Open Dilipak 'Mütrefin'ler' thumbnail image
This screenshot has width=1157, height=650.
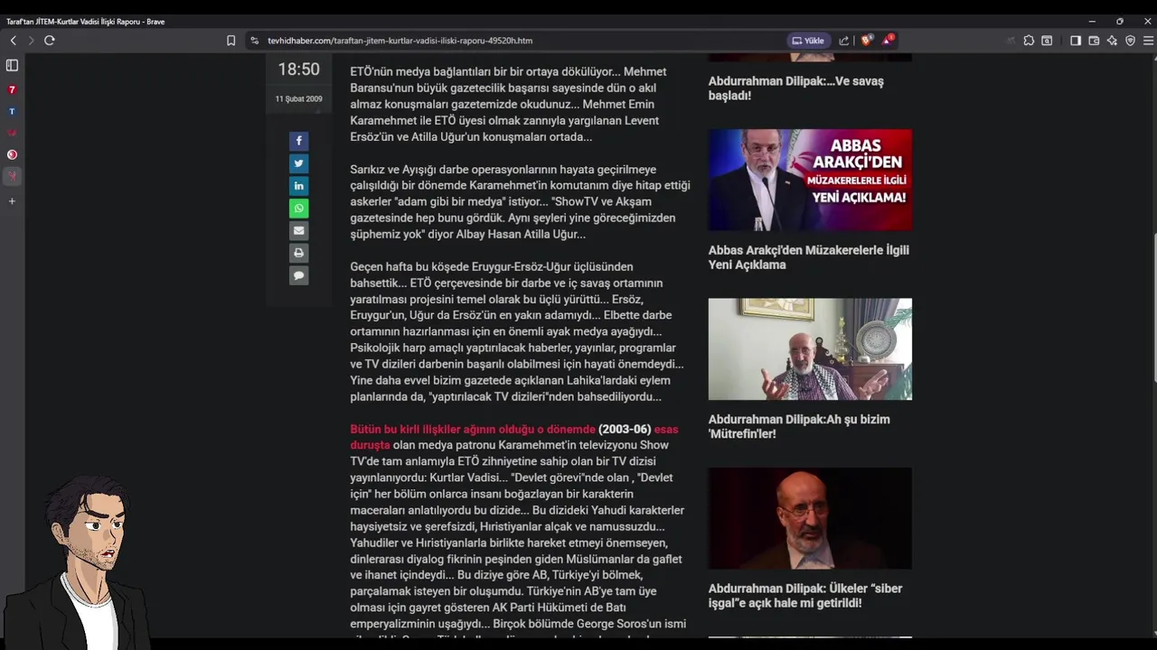pyautogui.click(x=810, y=349)
